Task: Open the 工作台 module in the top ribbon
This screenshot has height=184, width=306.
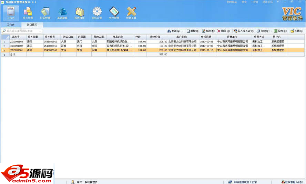Action: pos(11,13)
